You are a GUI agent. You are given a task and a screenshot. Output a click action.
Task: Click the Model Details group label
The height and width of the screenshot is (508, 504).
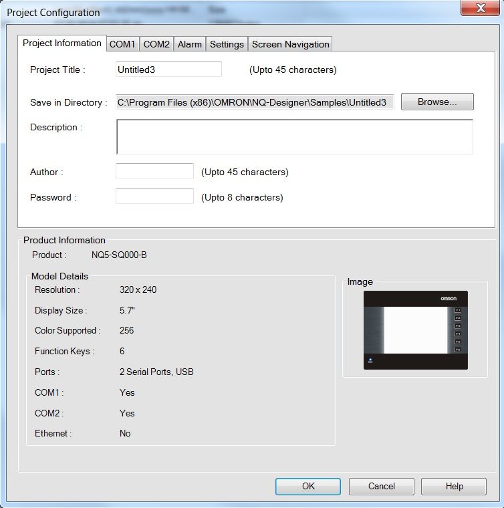click(x=59, y=276)
